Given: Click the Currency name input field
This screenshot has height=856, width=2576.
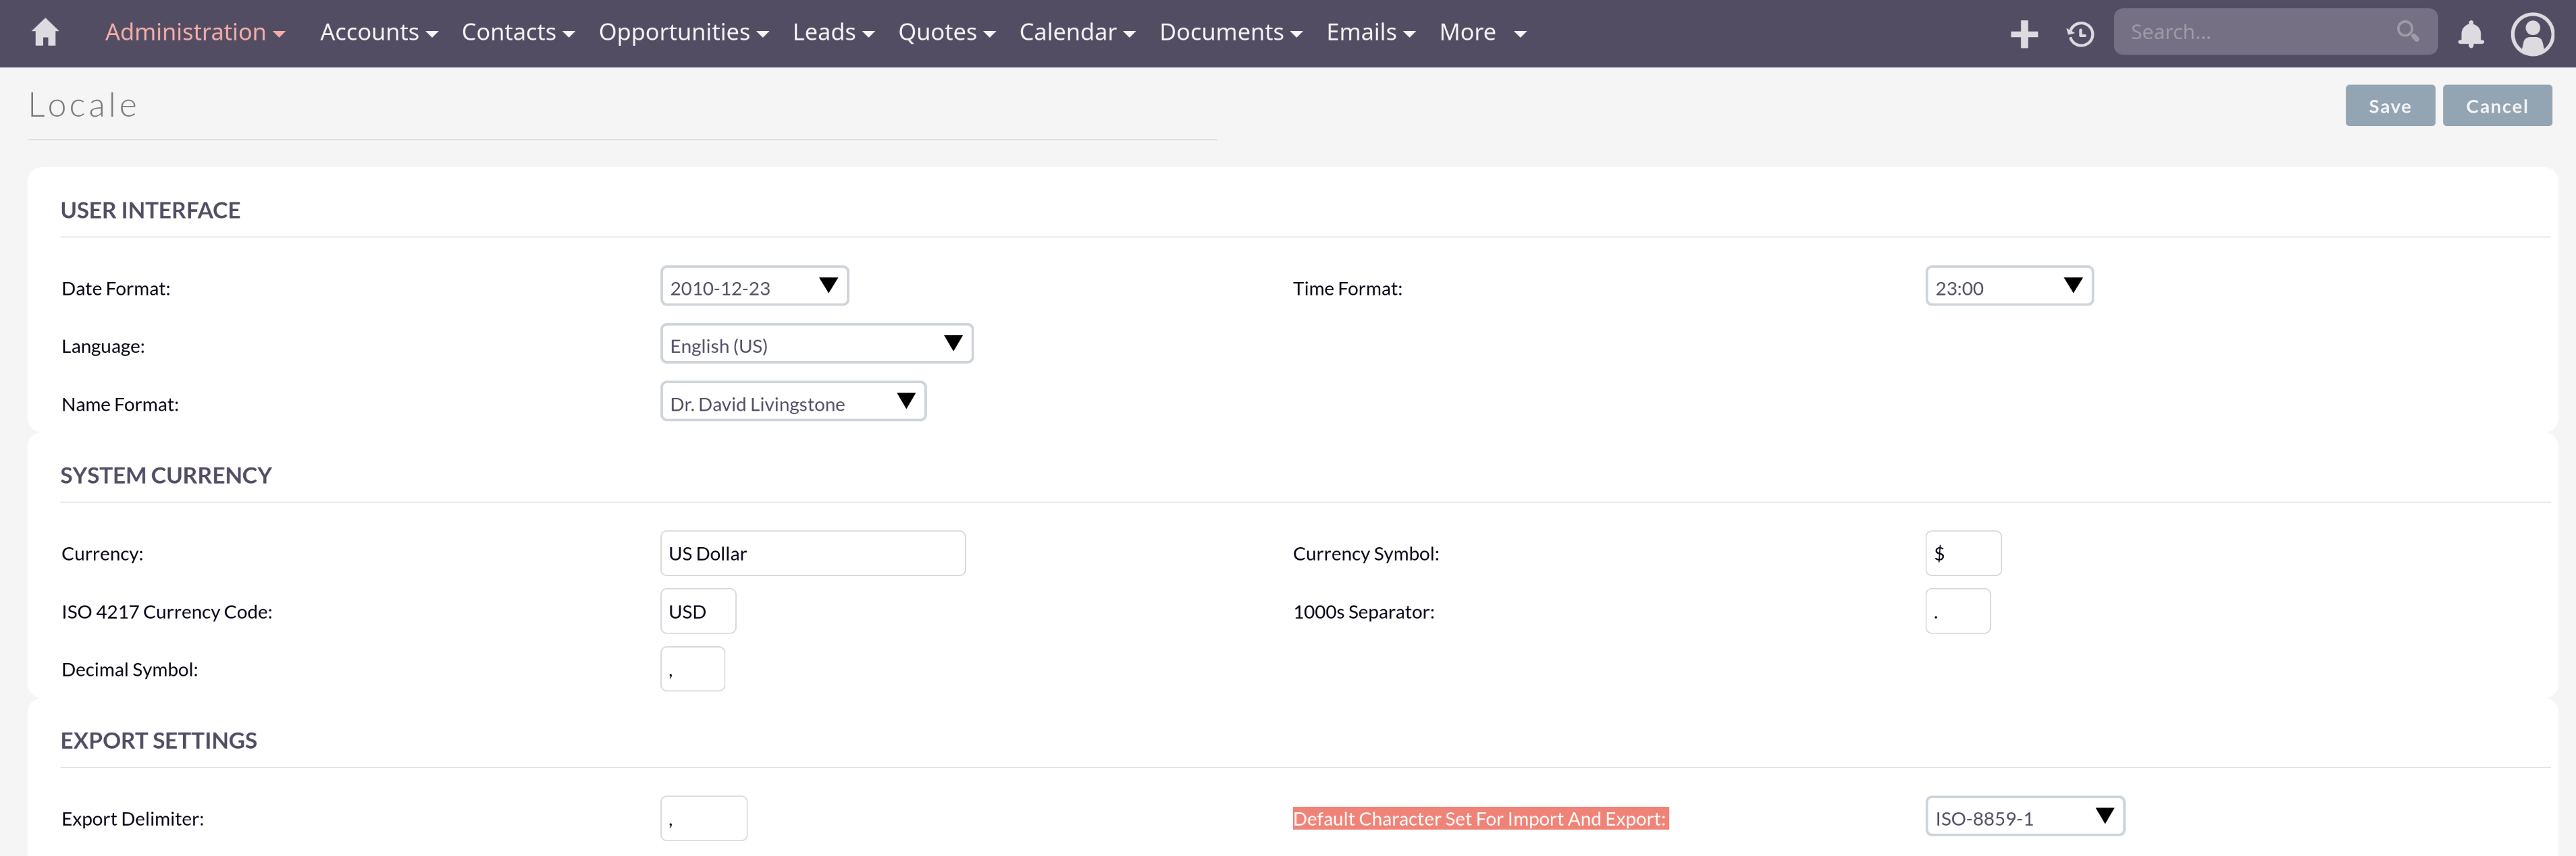Looking at the screenshot, I should pos(812,553).
